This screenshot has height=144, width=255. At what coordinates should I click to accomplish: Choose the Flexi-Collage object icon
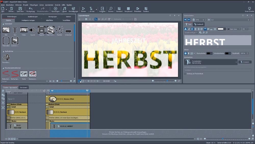50,30
